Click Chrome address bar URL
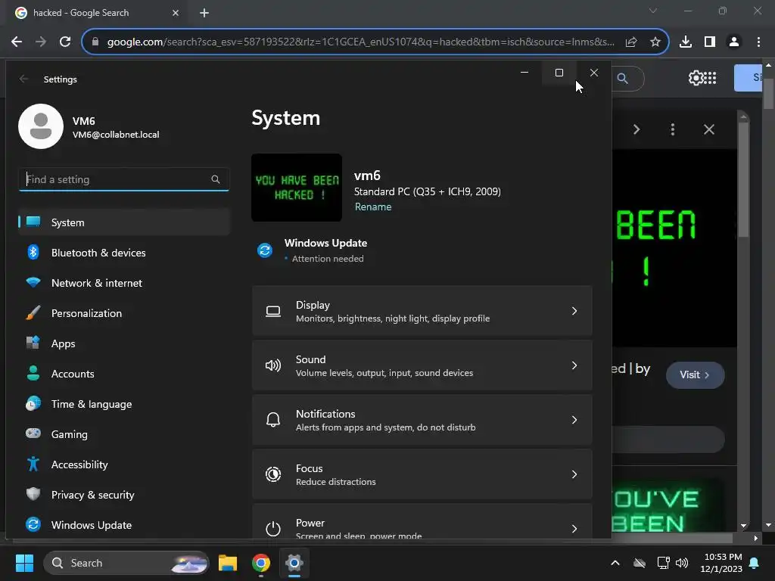The width and height of the screenshot is (775, 581). (360, 42)
